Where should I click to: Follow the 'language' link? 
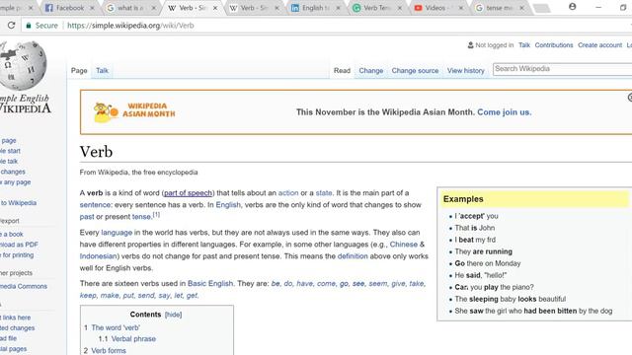tap(117, 233)
